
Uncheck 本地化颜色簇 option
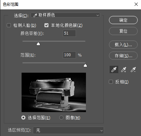click(46, 26)
